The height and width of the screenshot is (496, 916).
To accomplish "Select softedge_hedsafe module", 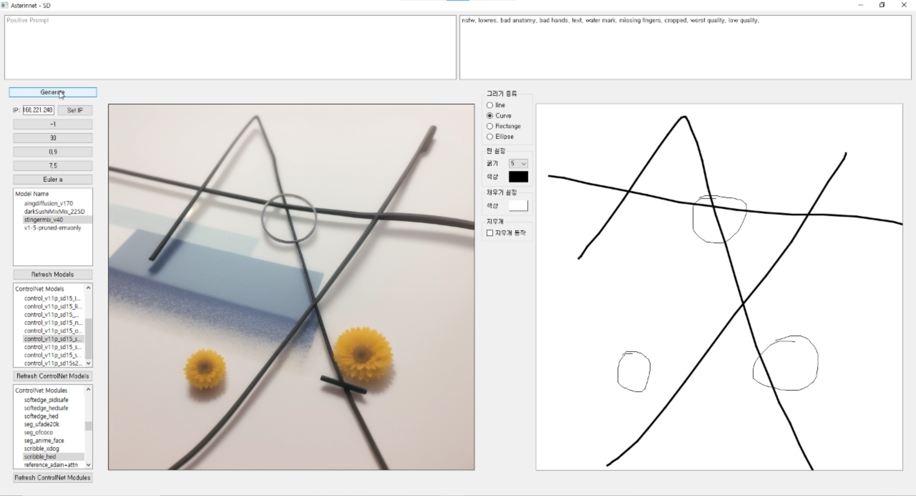I will (46, 408).
